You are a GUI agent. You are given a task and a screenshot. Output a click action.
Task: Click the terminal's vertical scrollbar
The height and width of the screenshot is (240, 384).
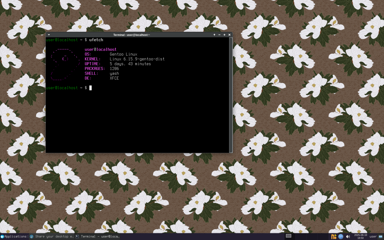pyautogui.click(x=231, y=95)
